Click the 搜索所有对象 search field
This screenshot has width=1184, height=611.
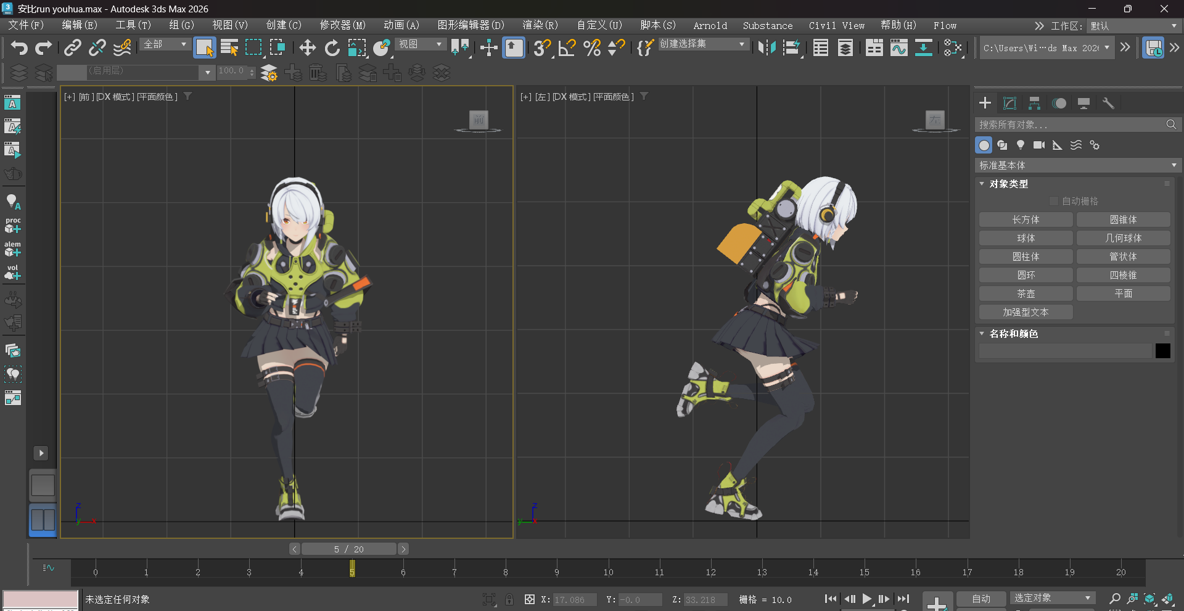point(1070,125)
